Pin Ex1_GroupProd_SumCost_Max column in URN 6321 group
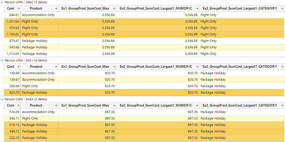This screenshot has height=142, width=285. 114,67
